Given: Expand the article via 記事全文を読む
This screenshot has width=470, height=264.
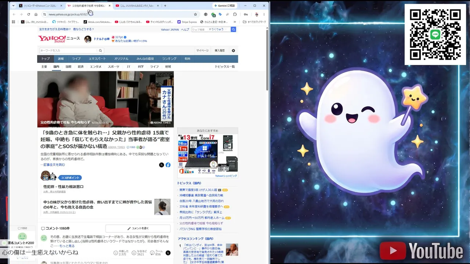Looking at the screenshot, I should pyautogui.click(x=54, y=165).
